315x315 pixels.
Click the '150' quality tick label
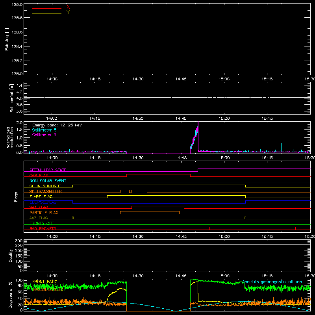coord(19,256)
